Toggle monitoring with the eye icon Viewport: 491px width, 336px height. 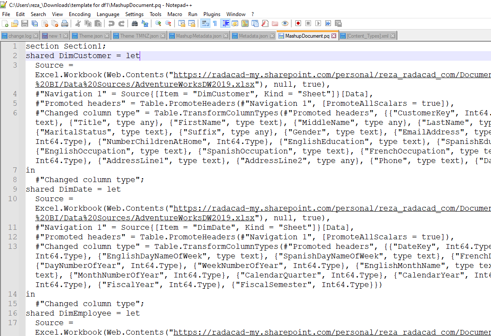coord(285,23)
